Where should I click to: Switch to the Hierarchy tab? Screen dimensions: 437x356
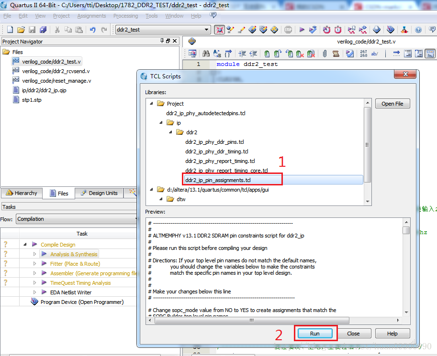22,193
